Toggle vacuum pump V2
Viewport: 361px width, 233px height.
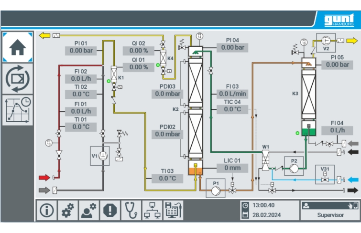[x=326, y=41]
